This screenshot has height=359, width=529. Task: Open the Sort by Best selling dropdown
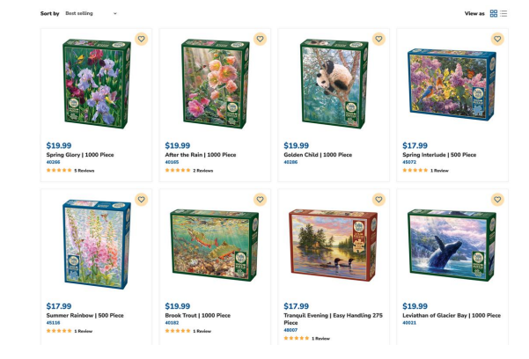tap(91, 13)
